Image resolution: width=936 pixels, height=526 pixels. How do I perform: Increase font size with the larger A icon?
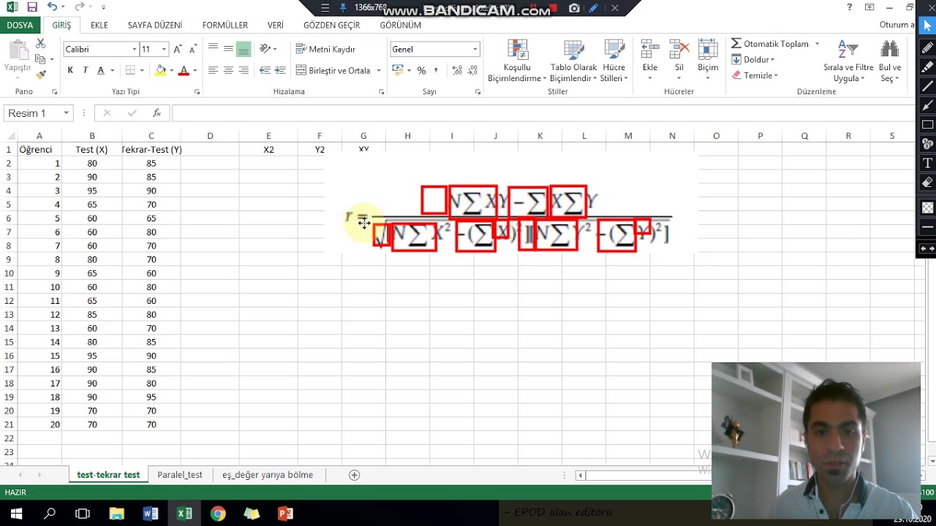point(179,49)
